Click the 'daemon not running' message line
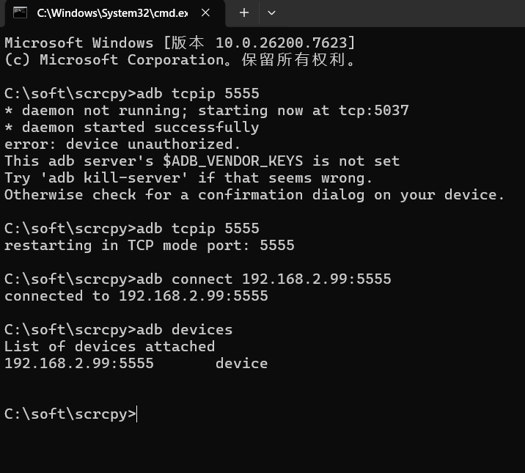 point(206,111)
